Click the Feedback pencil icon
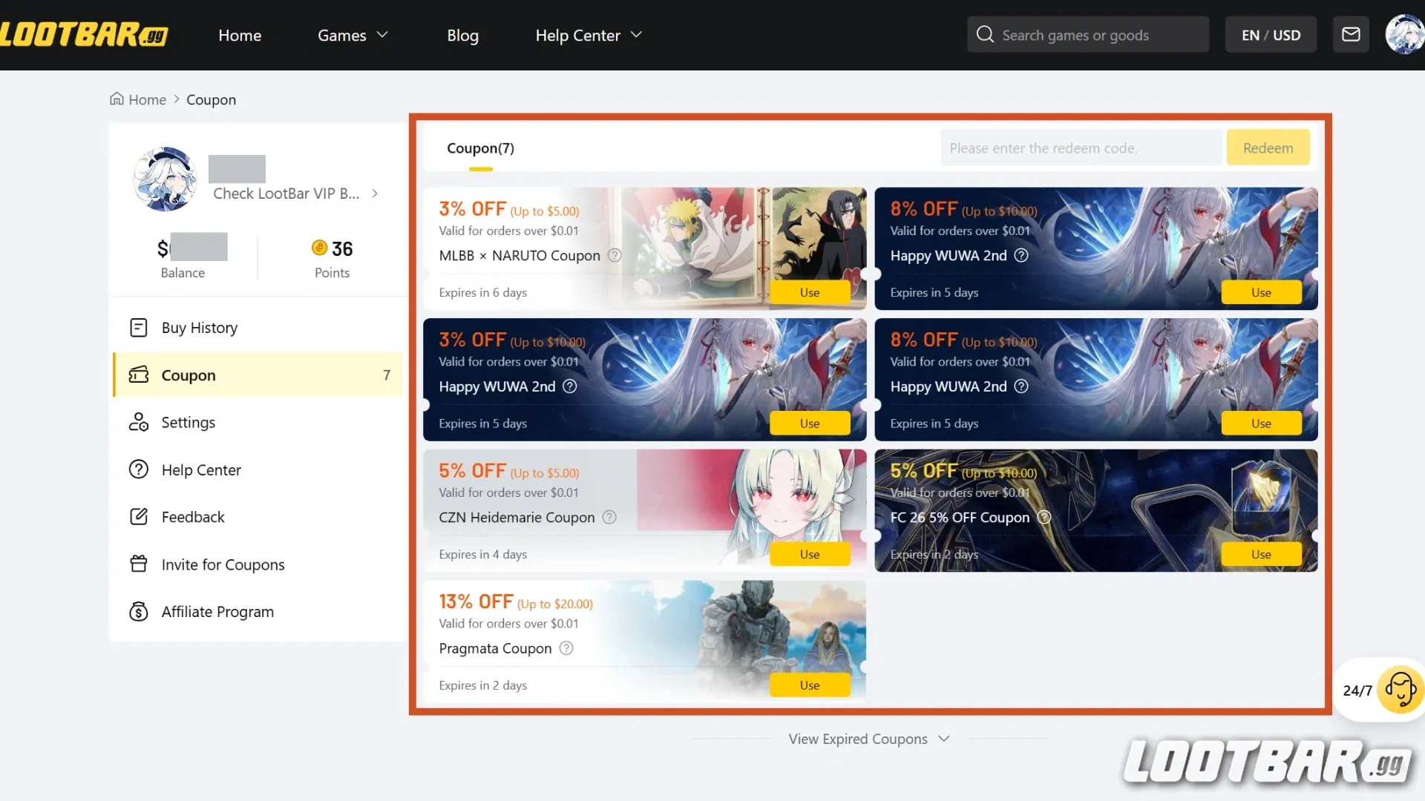This screenshot has height=801, width=1425. [x=139, y=516]
